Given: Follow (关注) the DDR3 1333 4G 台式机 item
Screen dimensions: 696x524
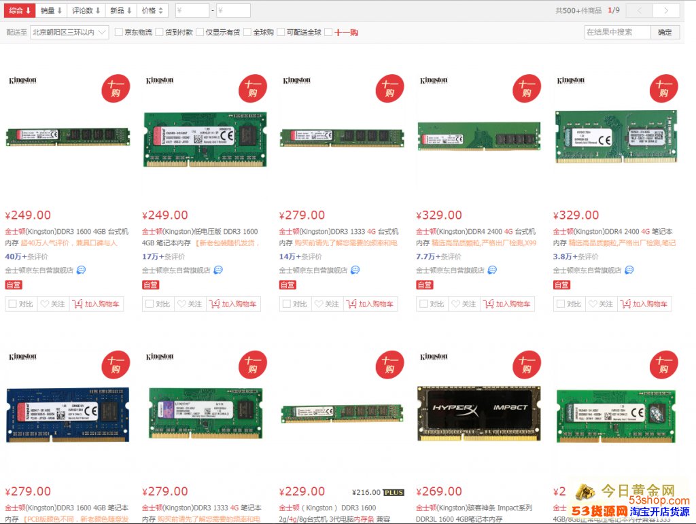Looking at the screenshot, I should click(x=328, y=304).
